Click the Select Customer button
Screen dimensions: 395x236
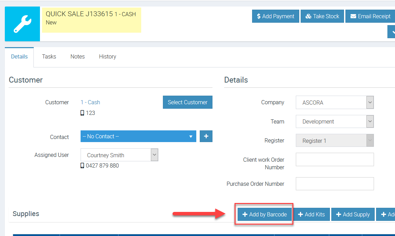(187, 102)
